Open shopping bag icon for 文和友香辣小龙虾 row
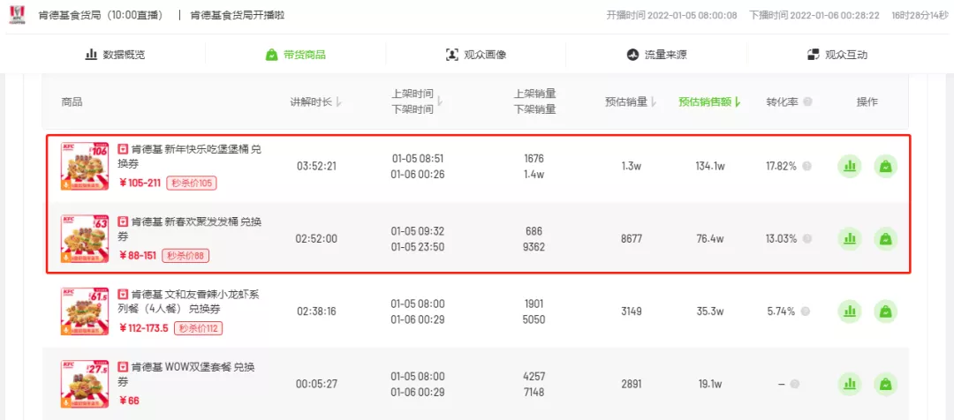This screenshot has height=420, width=954. pos(886,311)
